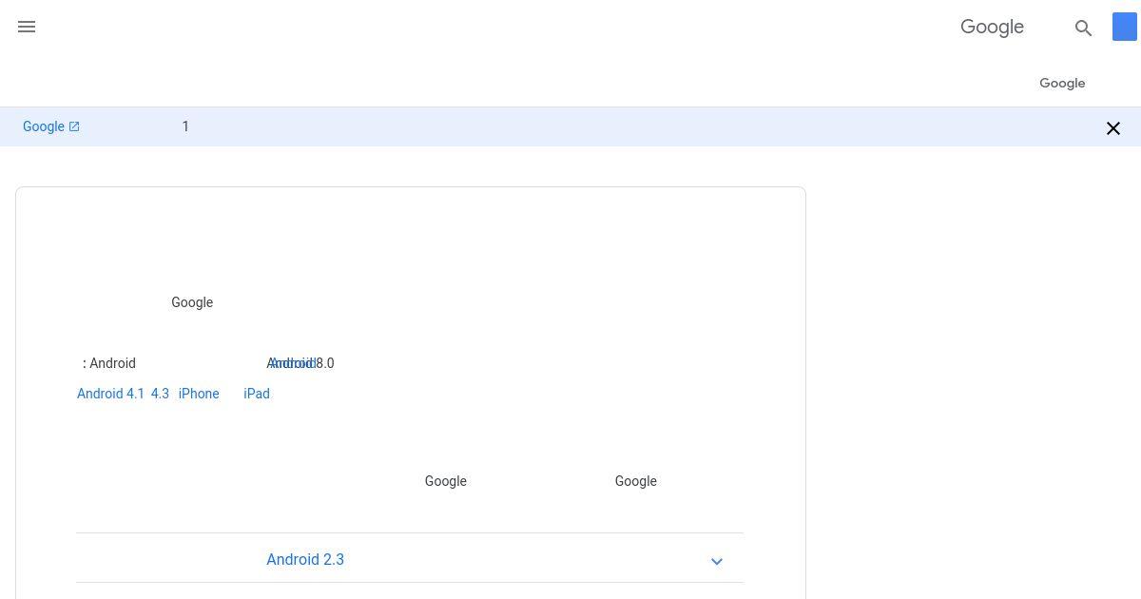Click the Android 2.3 chevron arrow
The height and width of the screenshot is (599, 1141).
717,561
